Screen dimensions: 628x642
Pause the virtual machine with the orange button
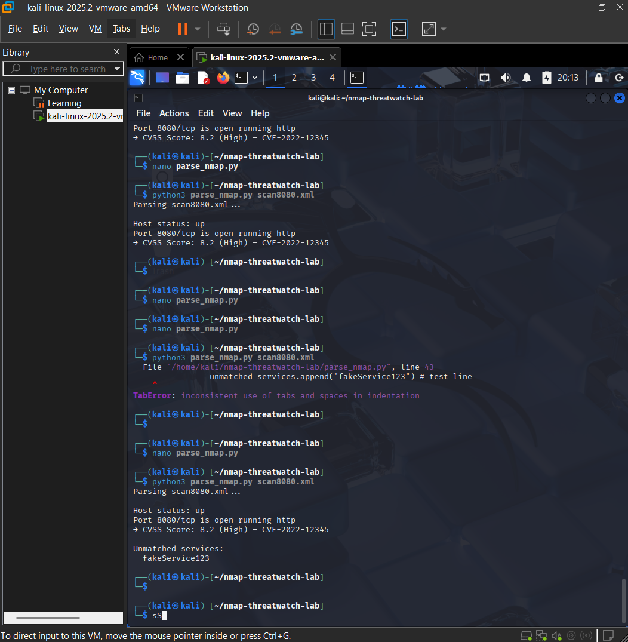click(x=183, y=29)
